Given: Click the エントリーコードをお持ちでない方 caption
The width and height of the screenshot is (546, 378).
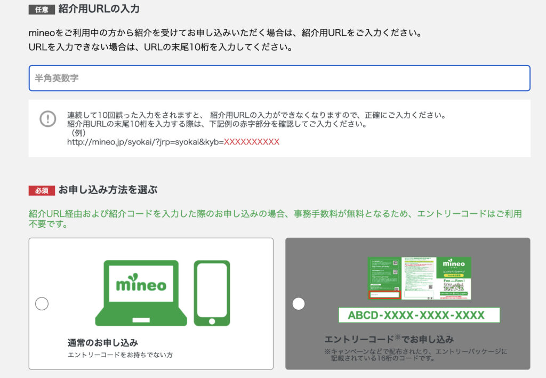Looking at the screenshot, I should tap(120, 355).
